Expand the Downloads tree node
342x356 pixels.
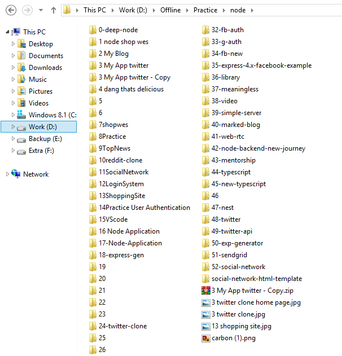click(13, 68)
